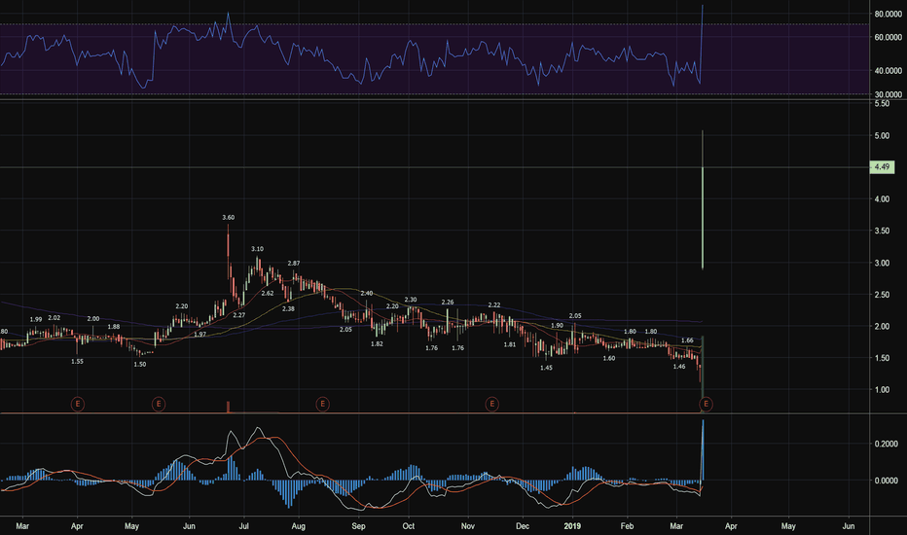Click the 3.60 high price annotation

click(x=229, y=218)
